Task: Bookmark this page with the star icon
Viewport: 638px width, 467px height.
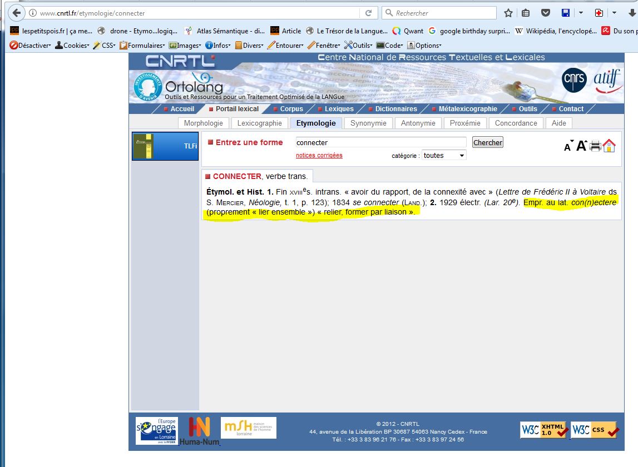Action: pyautogui.click(x=508, y=13)
